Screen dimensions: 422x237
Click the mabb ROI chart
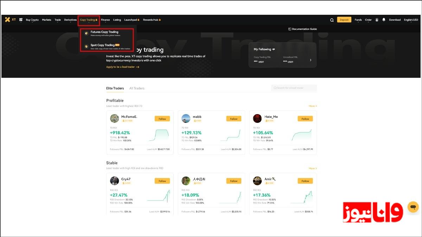point(230,135)
